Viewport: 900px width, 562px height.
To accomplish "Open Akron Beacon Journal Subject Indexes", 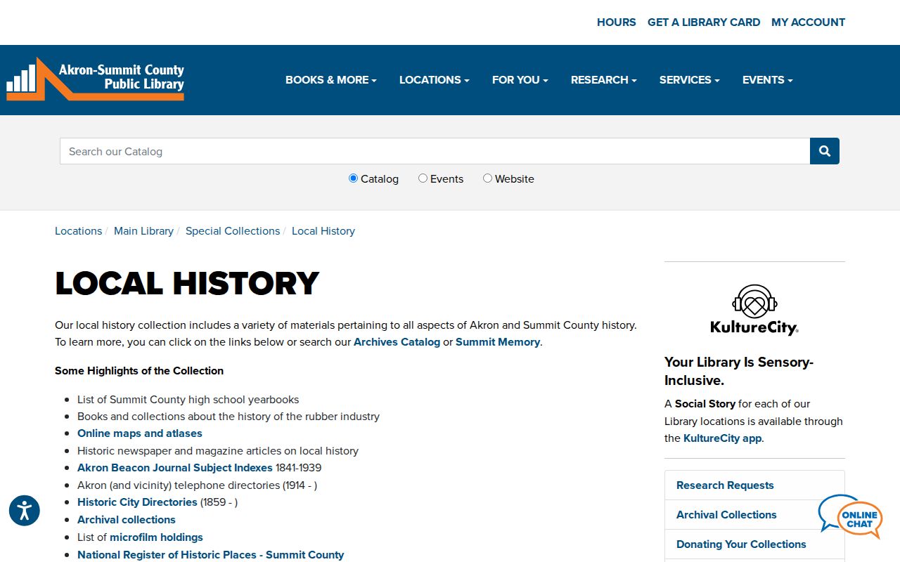I will click(x=175, y=468).
